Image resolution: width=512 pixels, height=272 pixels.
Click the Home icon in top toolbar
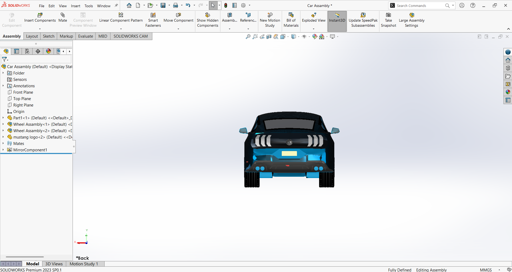click(129, 5)
